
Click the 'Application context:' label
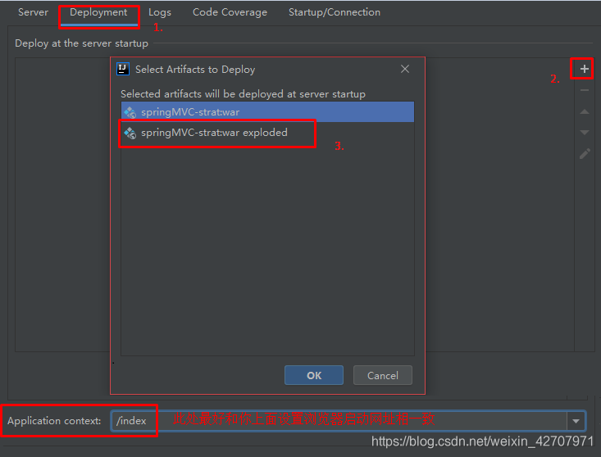pyautogui.click(x=54, y=421)
